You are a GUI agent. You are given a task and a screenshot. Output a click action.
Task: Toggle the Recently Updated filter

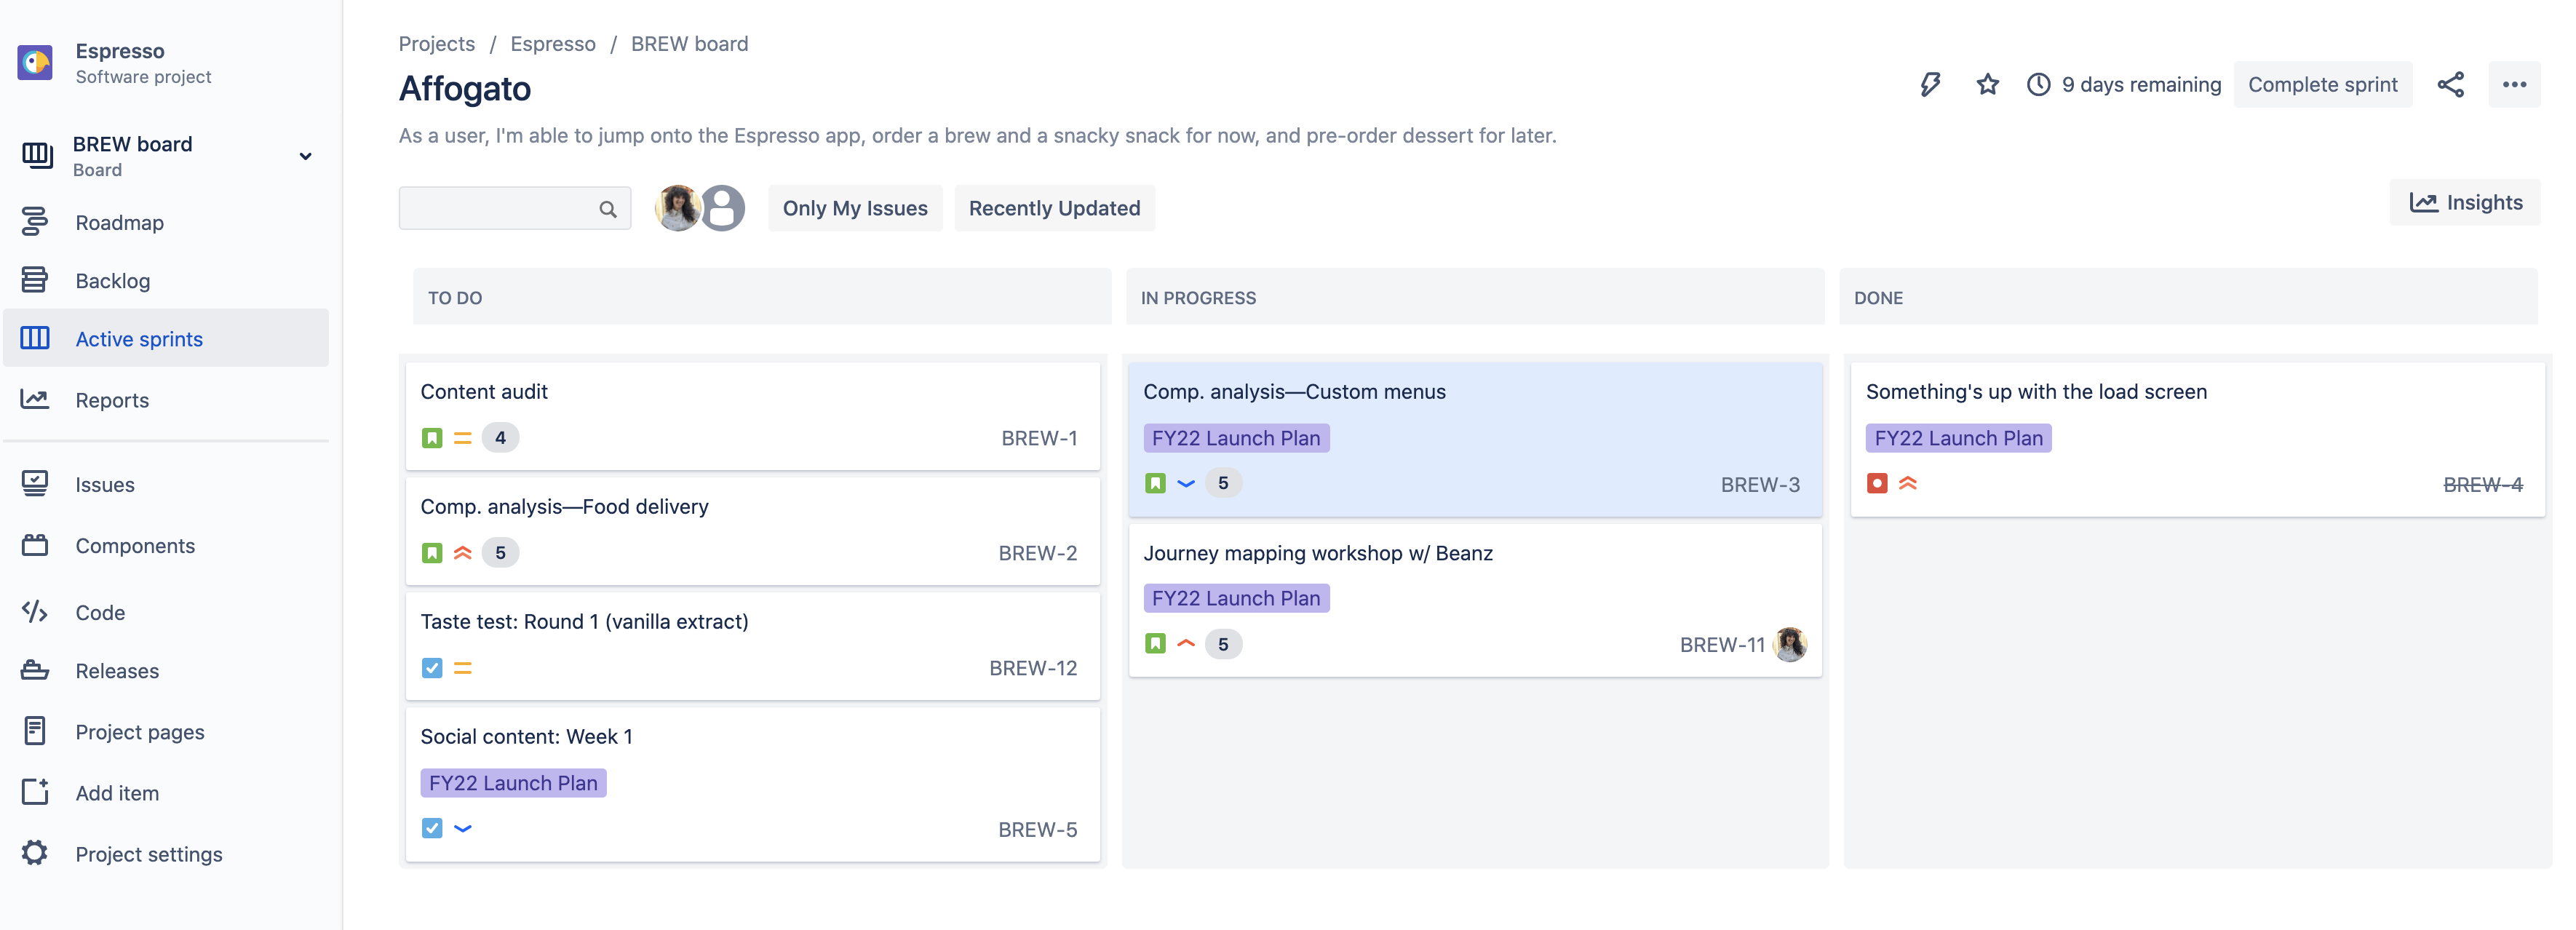[1053, 207]
